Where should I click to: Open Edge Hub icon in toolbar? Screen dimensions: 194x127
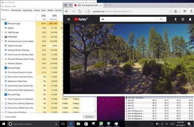point(185,11)
